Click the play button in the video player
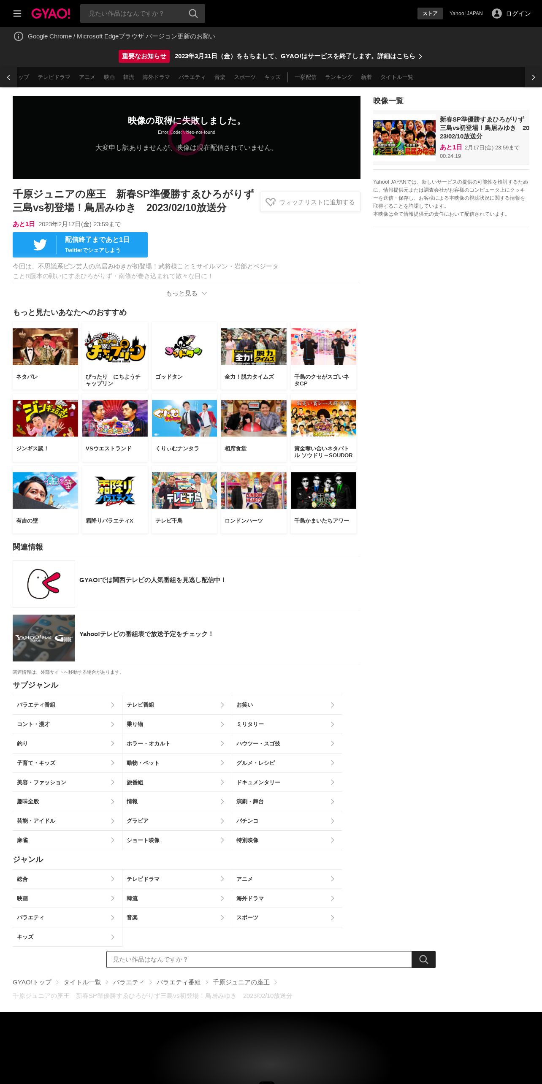 187,137
